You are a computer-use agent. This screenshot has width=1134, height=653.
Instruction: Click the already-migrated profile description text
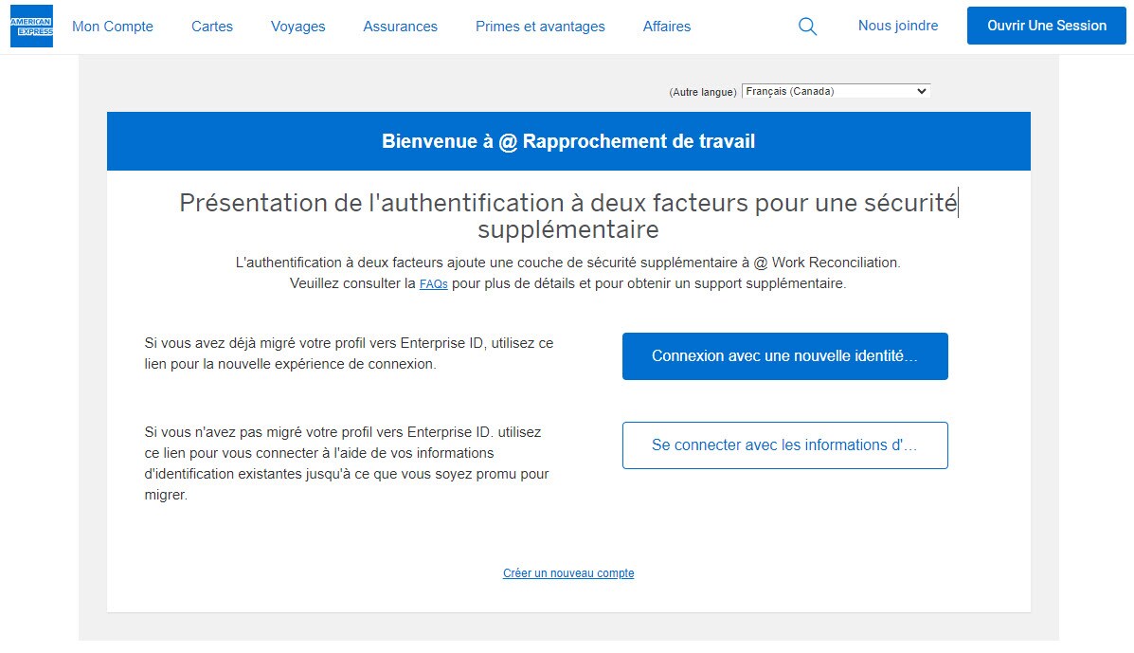click(x=348, y=354)
